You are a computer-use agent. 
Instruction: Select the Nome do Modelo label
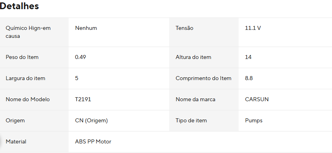click(x=28, y=100)
